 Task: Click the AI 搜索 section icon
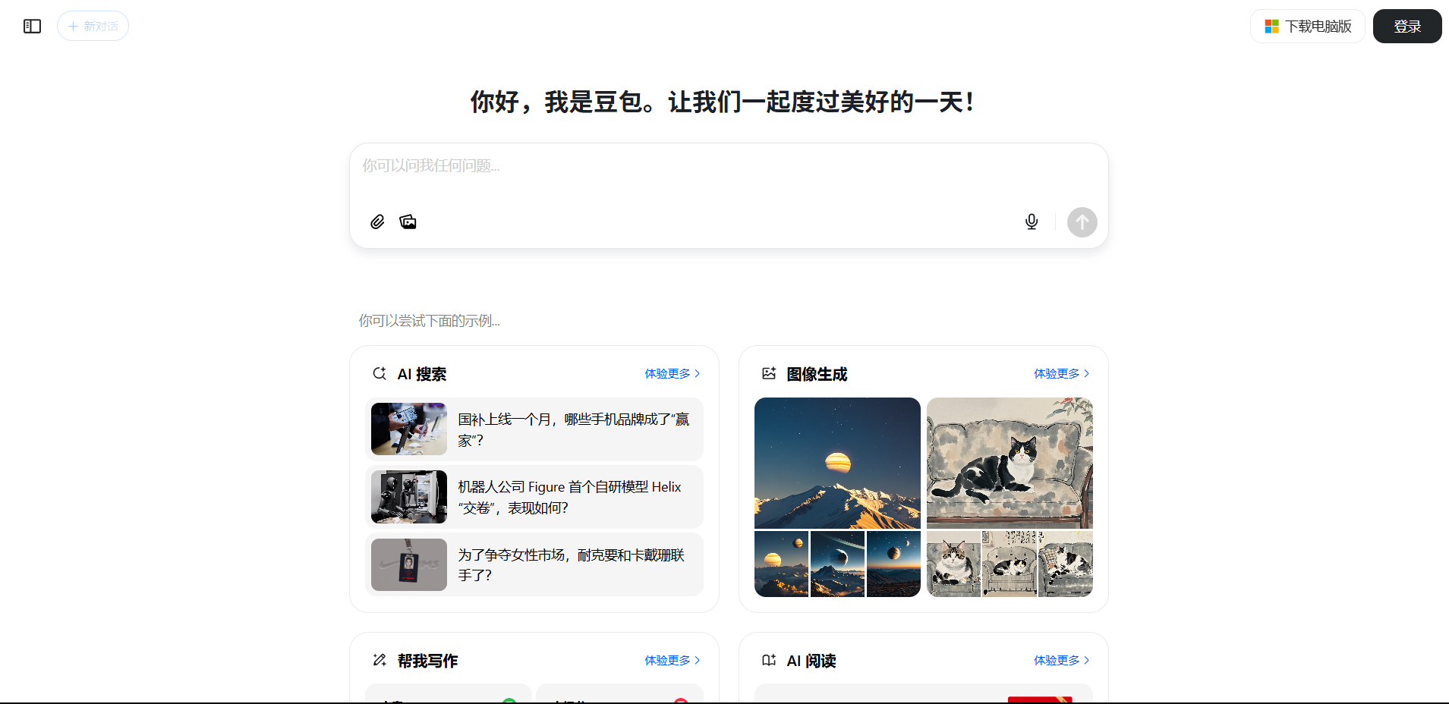[380, 373]
